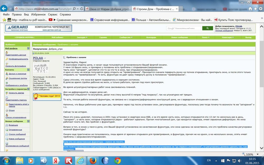This screenshot has width=264, height=165.
Task: Click the green Google search magnifier button
Action: click(x=208, y=28)
